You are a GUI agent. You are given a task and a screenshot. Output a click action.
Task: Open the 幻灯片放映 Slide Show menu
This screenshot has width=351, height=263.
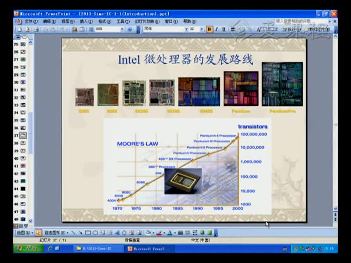click(x=147, y=21)
